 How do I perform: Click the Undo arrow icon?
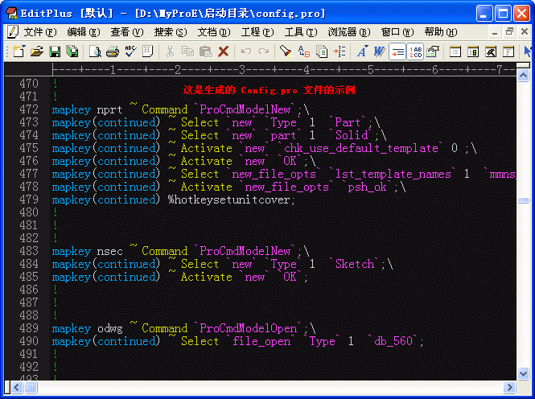246,51
